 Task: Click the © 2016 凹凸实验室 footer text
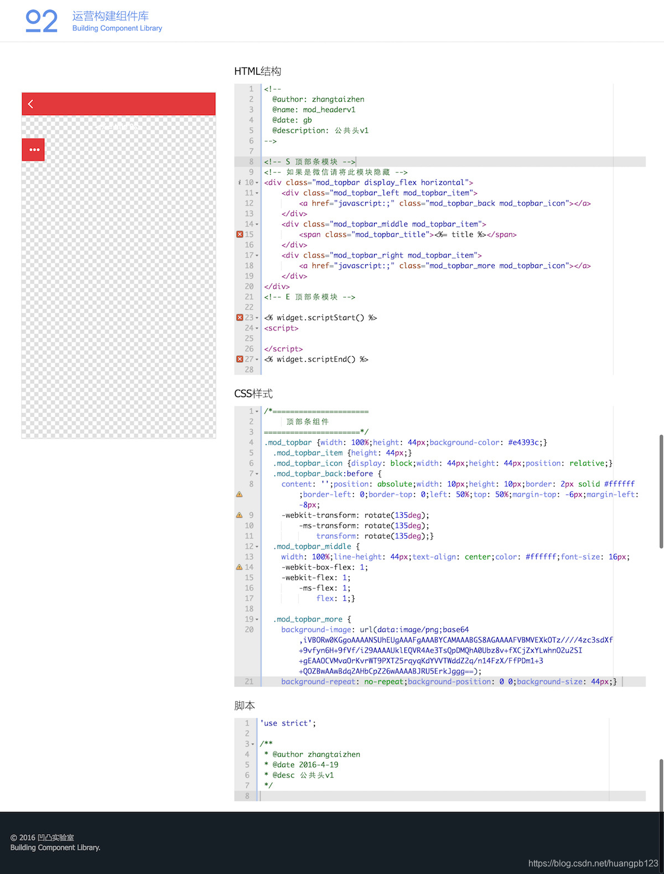(42, 837)
